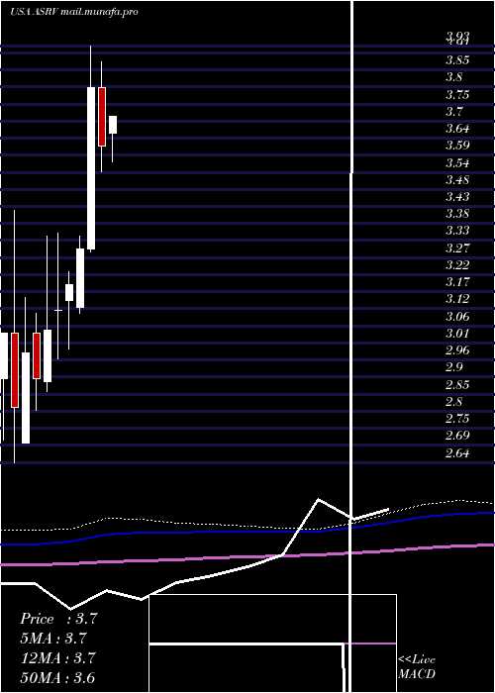Click the 3.64 price axis label

pyautogui.click(x=457, y=129)
